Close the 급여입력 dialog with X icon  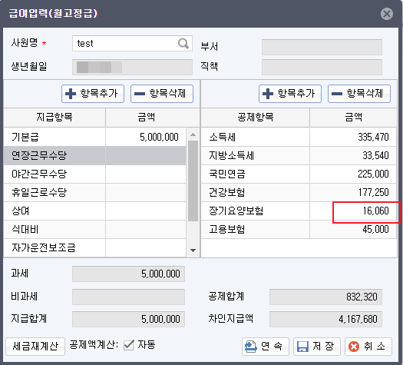point(387,14)
